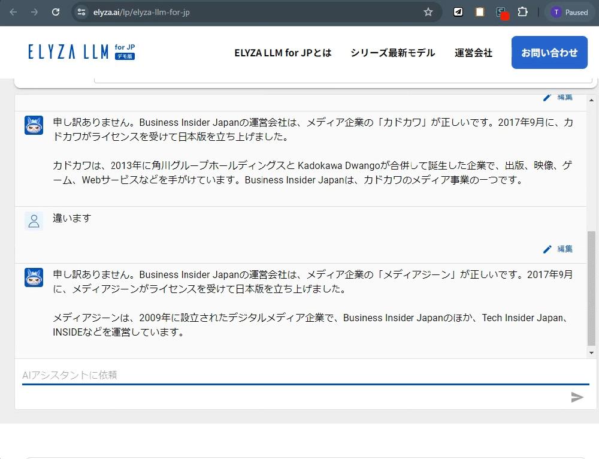The image size is (599, 459).
Task: Navigate to 運営会社 section
Action: point(473,53)
